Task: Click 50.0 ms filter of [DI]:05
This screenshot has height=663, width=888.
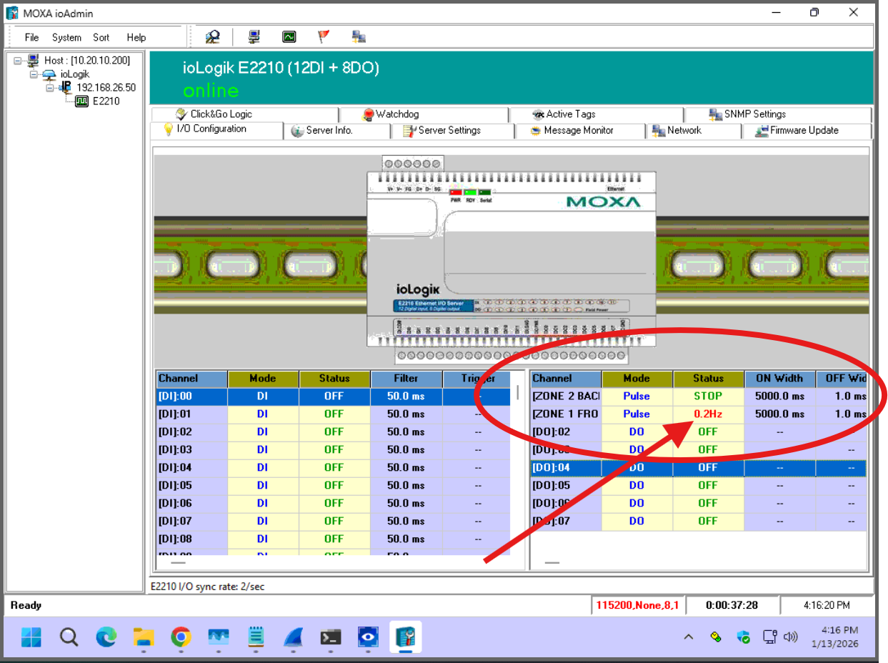Action: point(406,485)
